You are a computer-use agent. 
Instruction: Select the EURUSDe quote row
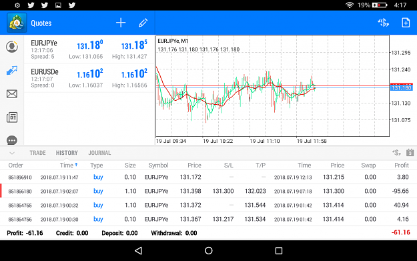pyautogui.click(x=89, y=78)
